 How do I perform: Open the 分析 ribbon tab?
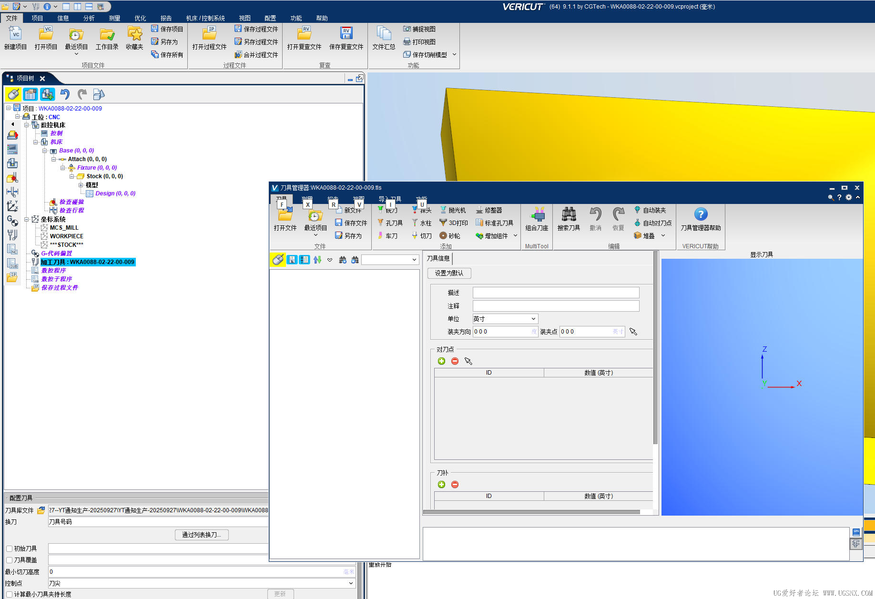click(89, 18)
